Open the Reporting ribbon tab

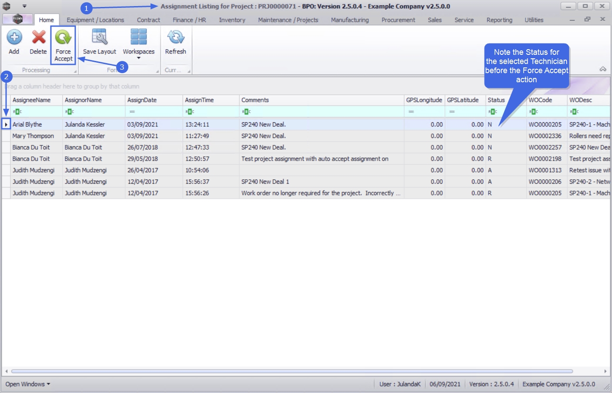tap(499, 20)
